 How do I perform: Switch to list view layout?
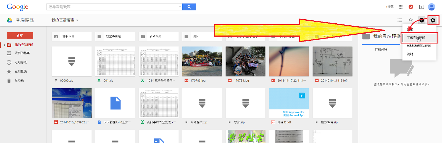[x=399, y=20]
